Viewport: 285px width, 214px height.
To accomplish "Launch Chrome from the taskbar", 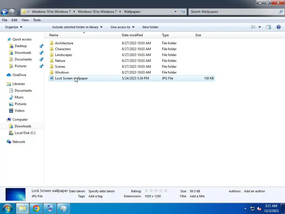I will pos(36,208).
